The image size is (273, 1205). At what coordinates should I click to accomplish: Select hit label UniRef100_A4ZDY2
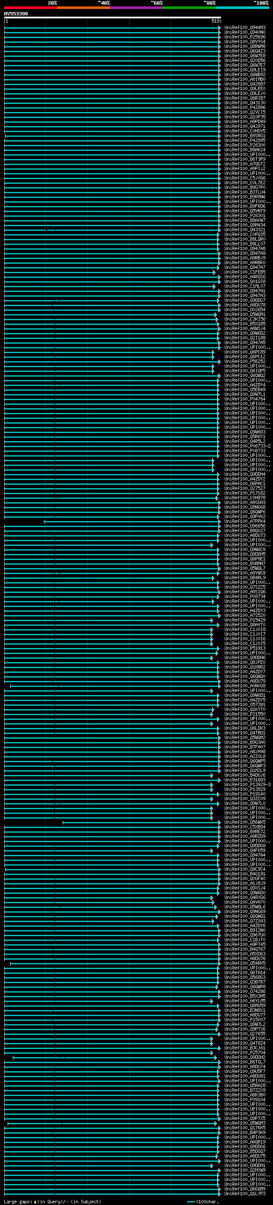245,479
